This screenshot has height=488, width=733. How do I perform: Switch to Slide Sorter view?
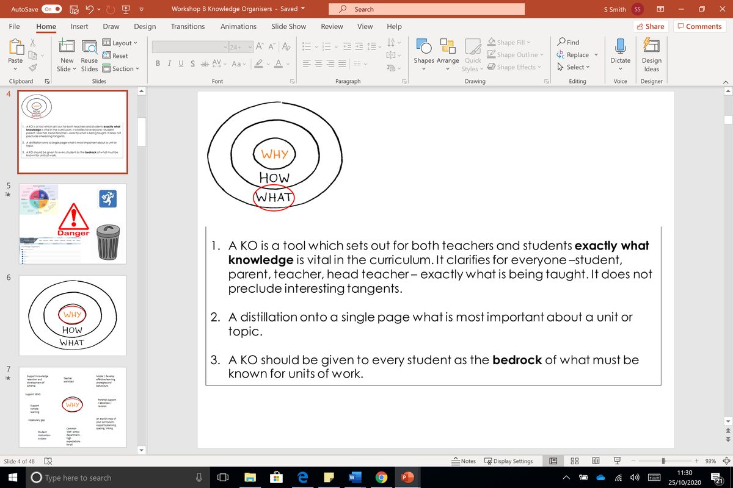coord(575,461)
